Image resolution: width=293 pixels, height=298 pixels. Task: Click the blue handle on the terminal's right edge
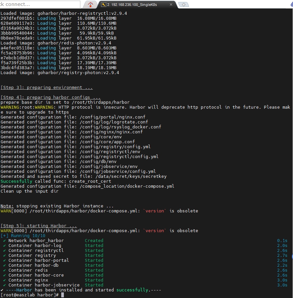point(292,255)
